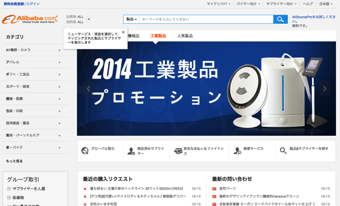The height and width of the screenshot is (206, 340).
Task: Open the 最も明るい 主導の車のヘッドライト request
Action: (137, 188)
